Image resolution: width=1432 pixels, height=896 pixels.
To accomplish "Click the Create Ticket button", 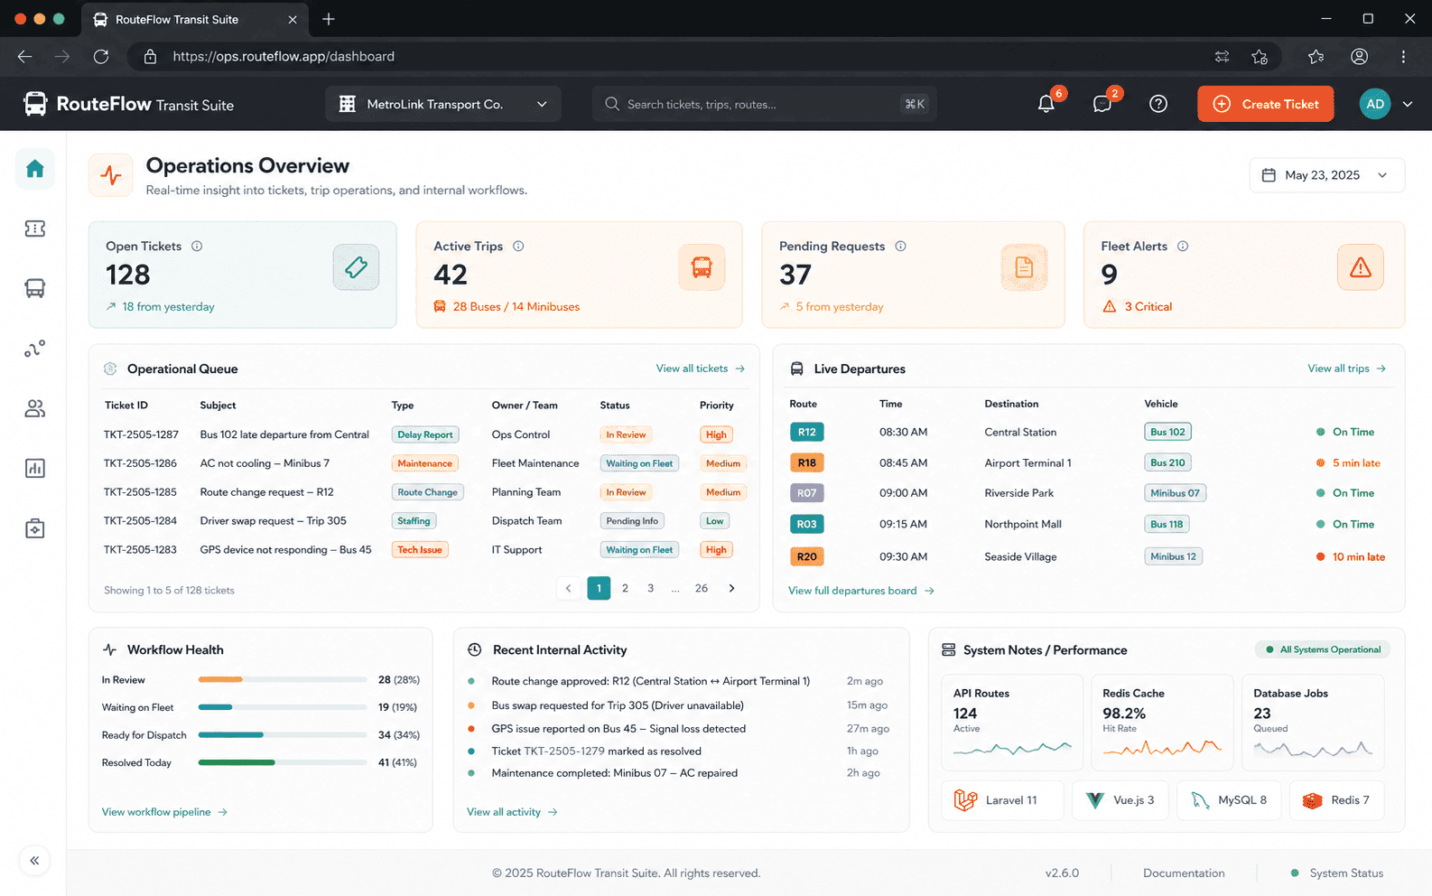I will (x=1266, y=104).
